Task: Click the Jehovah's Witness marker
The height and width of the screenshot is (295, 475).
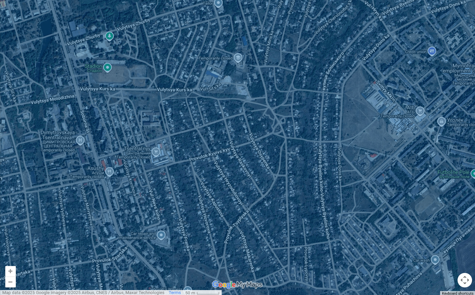Action: (187, 290)
